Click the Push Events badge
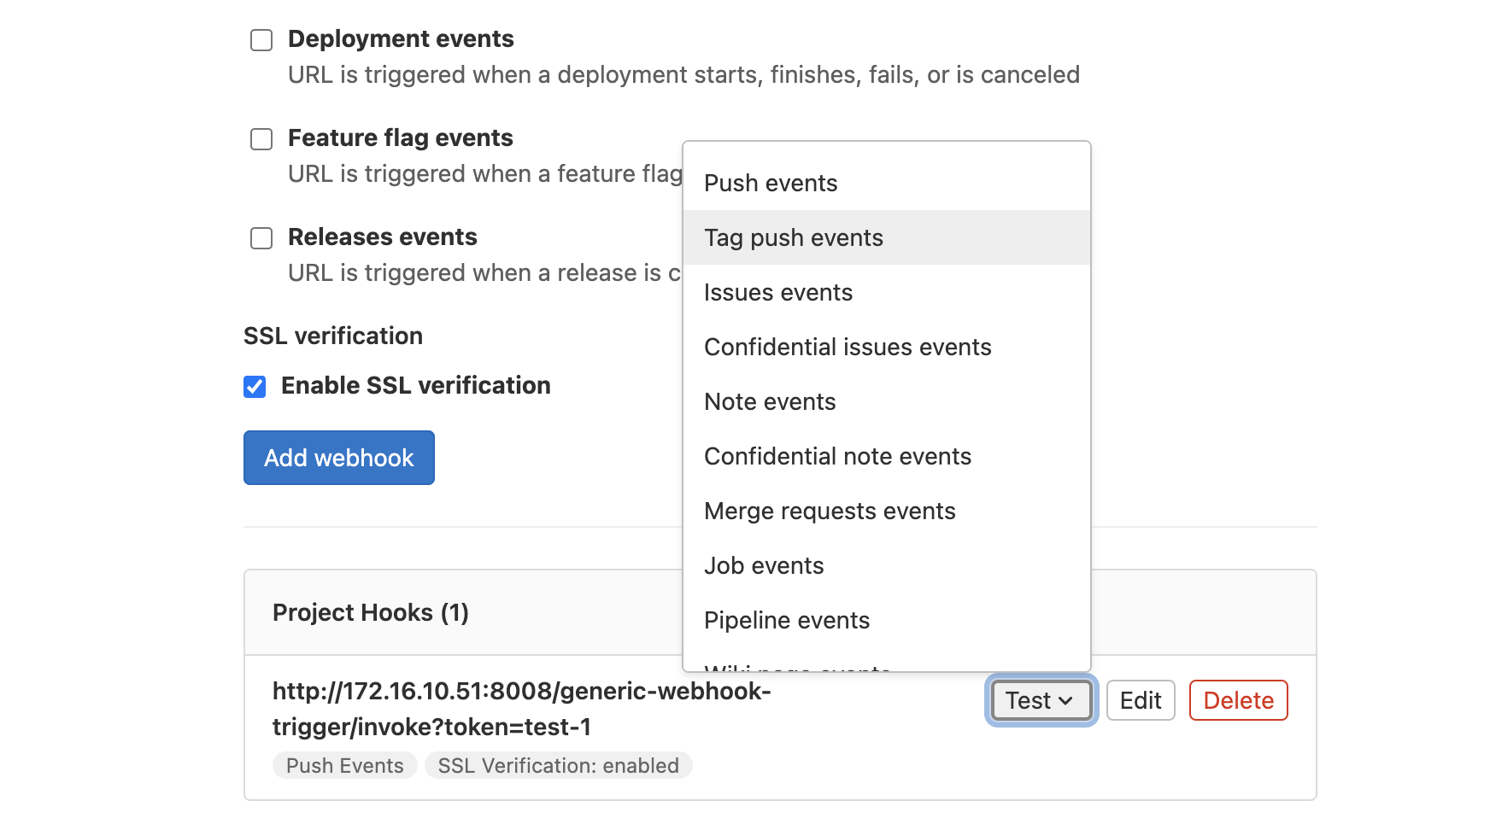The width and height of the screenshot is (1490, 830). pyautogui.click(x=344, y=766)
